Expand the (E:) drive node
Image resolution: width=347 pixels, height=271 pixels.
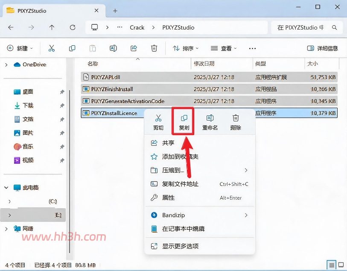coord(9,215)
